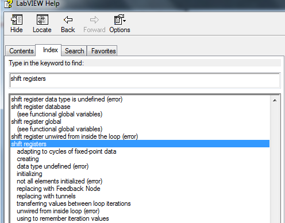Viewport: 285px width, 223px height.
Task: Click the LabVIEW Help title bar icon
Action: click(9, 3)
